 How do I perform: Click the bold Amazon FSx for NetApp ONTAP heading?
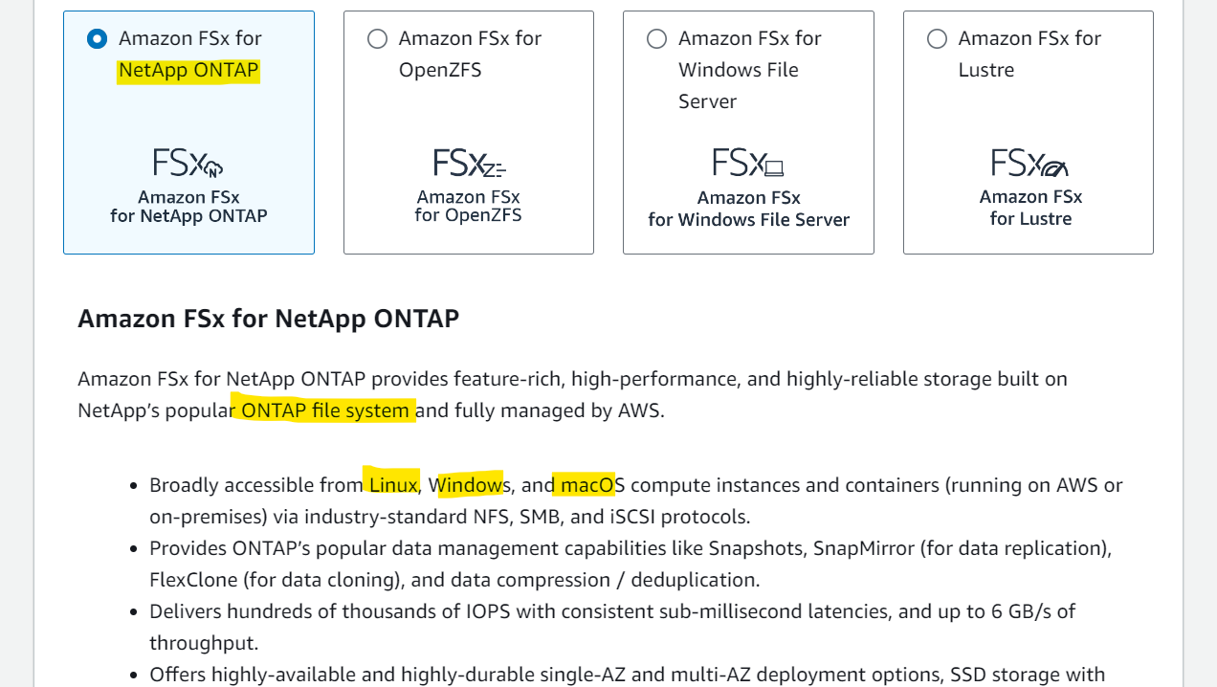click(x=268, y=319)
